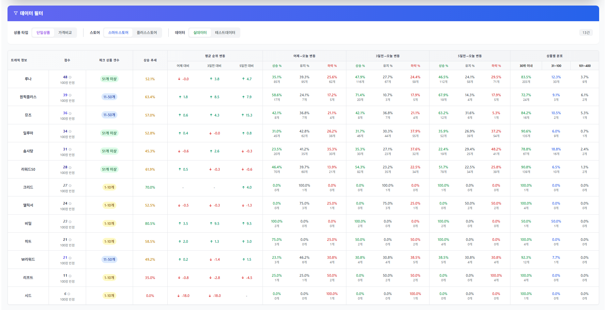The height and width of the screenshot is (310, 605).
Task: Click 80.5% trend value for 비밀
Action: 150,224
